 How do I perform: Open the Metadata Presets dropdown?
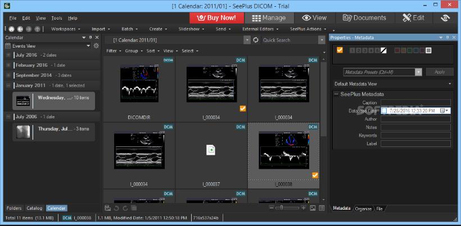(x=418, y=72)
